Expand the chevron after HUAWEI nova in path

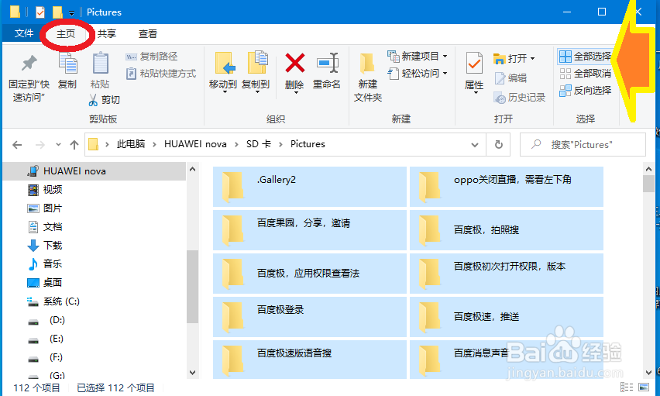pyautogui.click(x=236, y=144)
